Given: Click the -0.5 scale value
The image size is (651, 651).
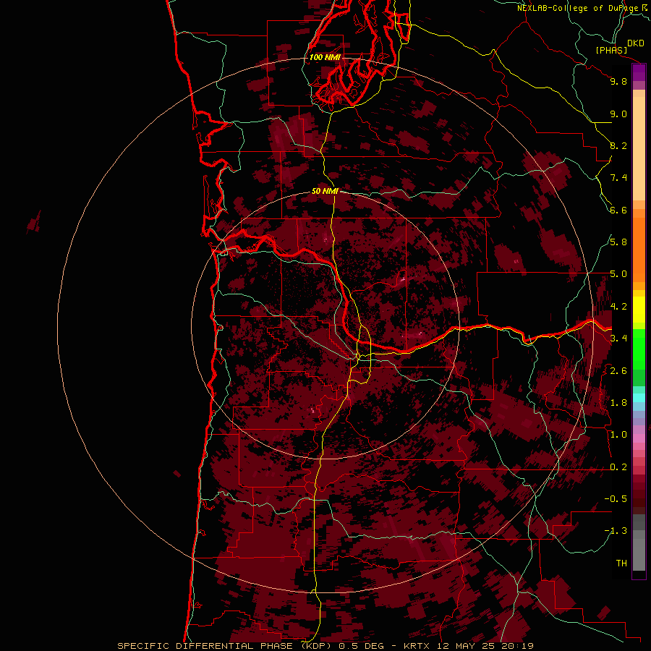Looking at the screenshot, I should [x=616, y=499].
